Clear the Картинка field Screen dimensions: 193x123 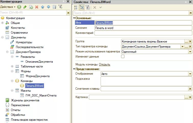pos(190,97)
